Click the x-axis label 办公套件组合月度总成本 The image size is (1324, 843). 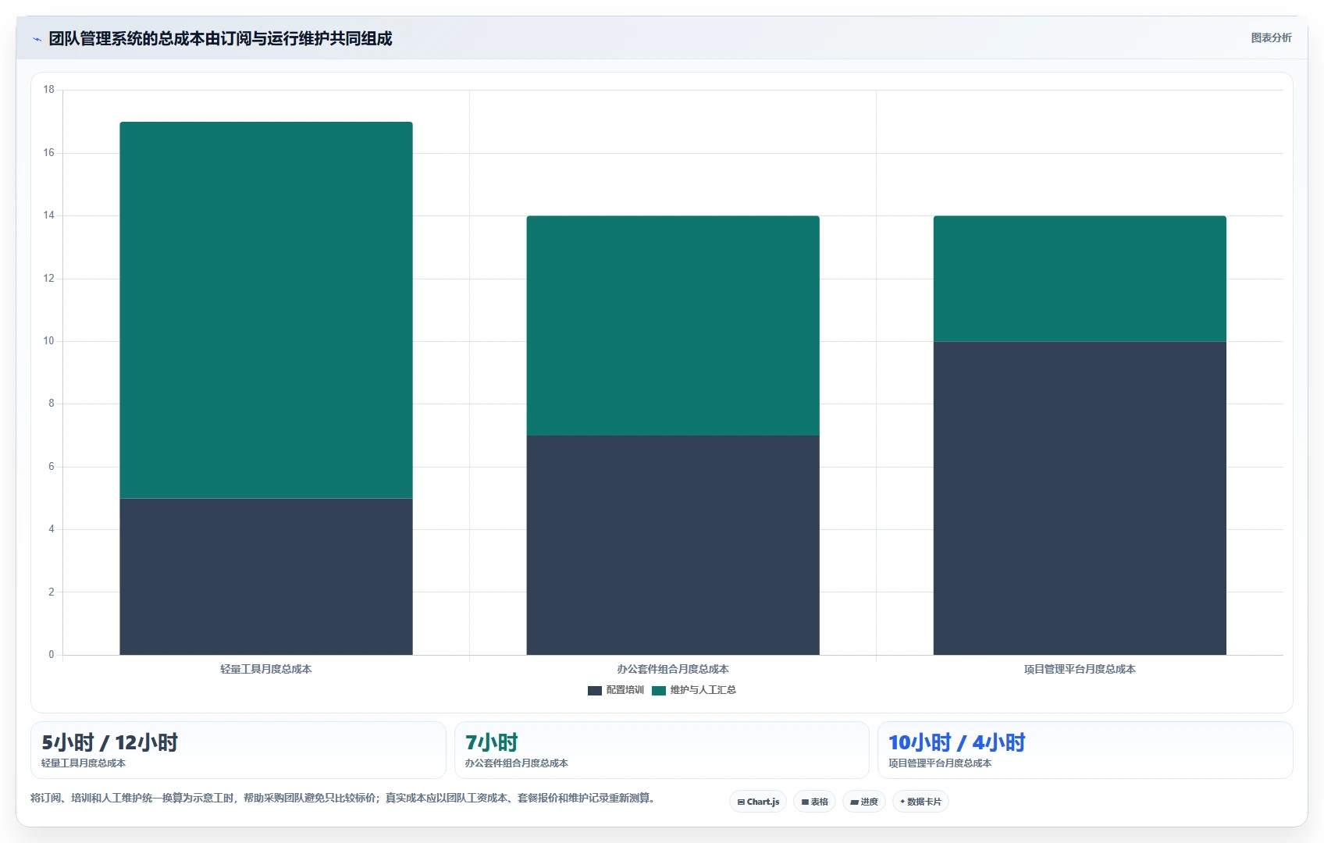pos(673,669)
